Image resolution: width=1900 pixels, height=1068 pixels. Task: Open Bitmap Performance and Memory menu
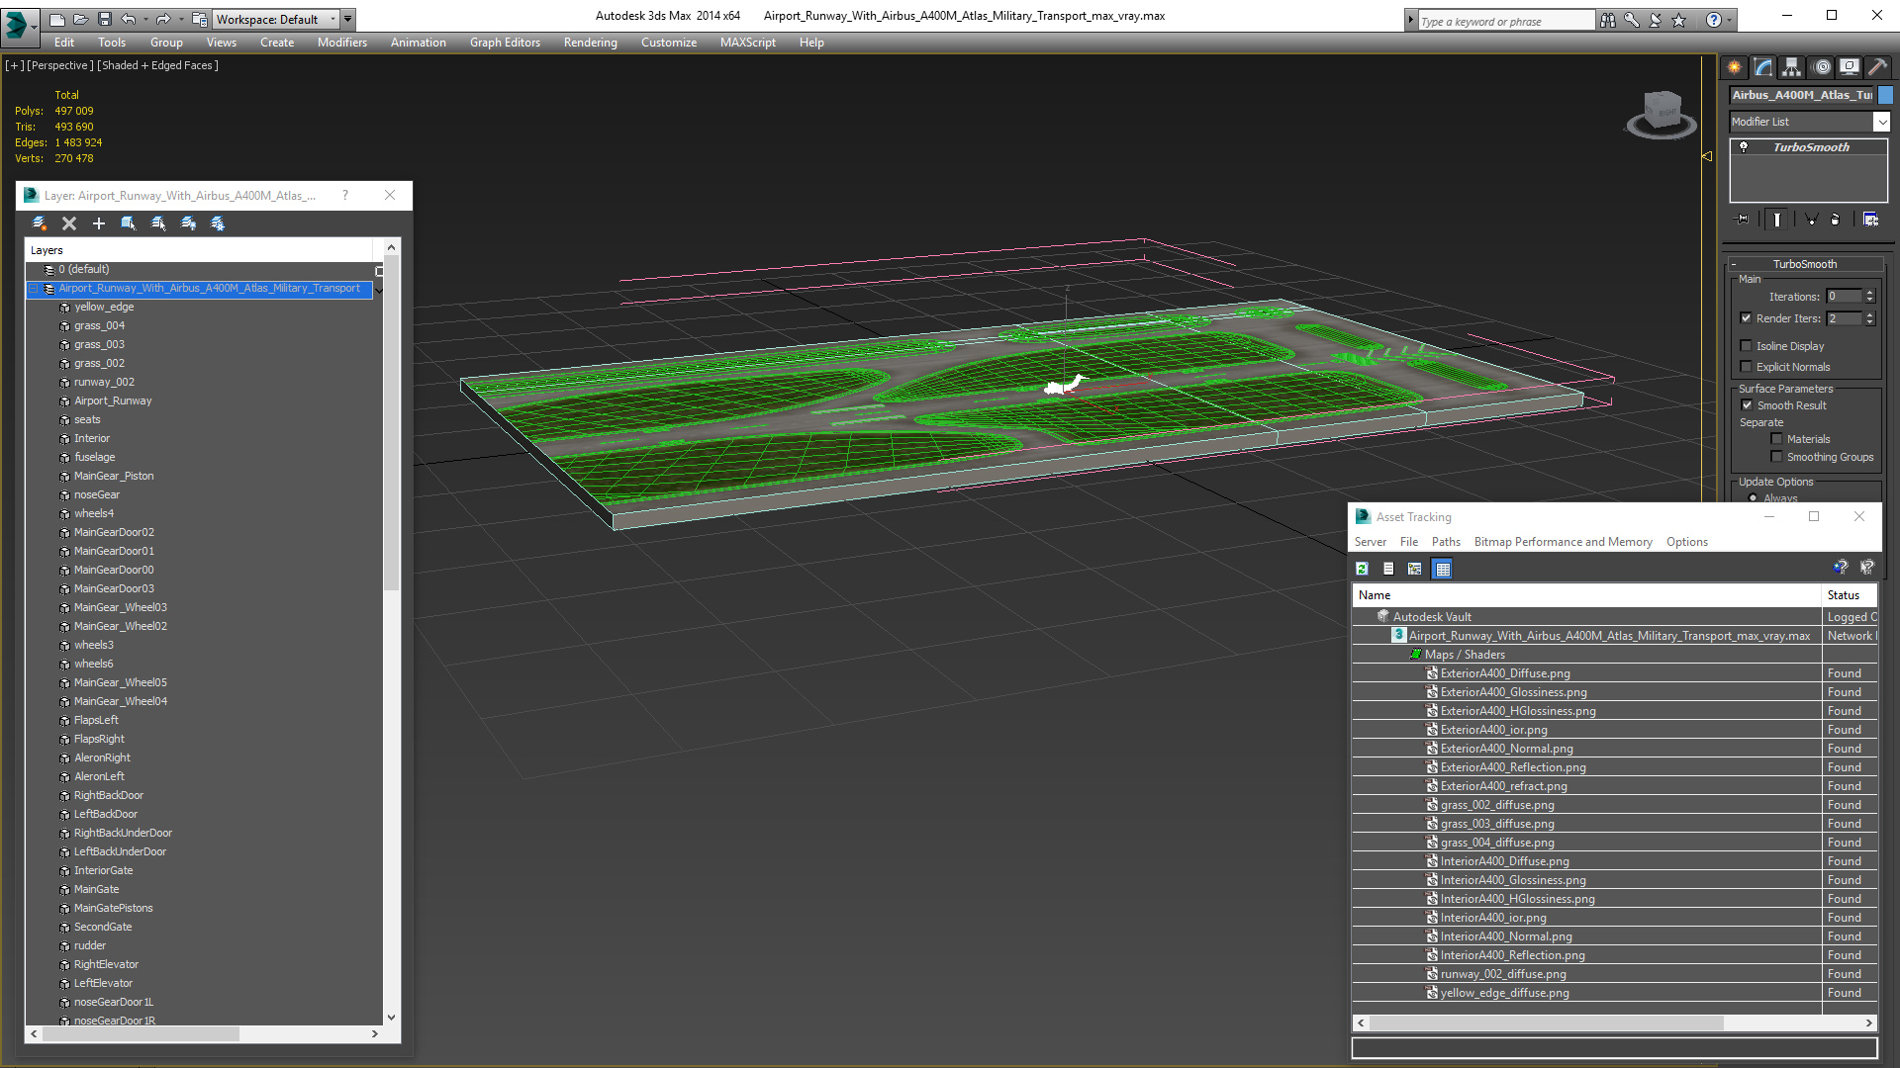tap(1563, 542)
